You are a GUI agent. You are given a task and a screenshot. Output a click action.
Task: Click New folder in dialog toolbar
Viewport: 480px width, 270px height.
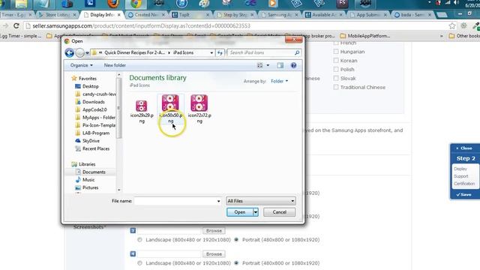click(x=115, y=65)
